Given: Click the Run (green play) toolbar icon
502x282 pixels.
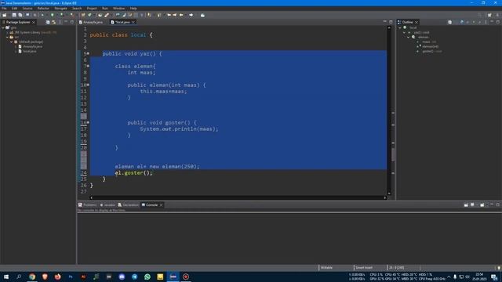Looking at the screenshot, I should (x=53, y=15).
